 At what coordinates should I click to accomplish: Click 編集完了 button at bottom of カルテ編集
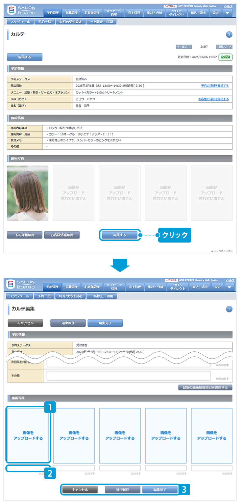click(160, 489)
